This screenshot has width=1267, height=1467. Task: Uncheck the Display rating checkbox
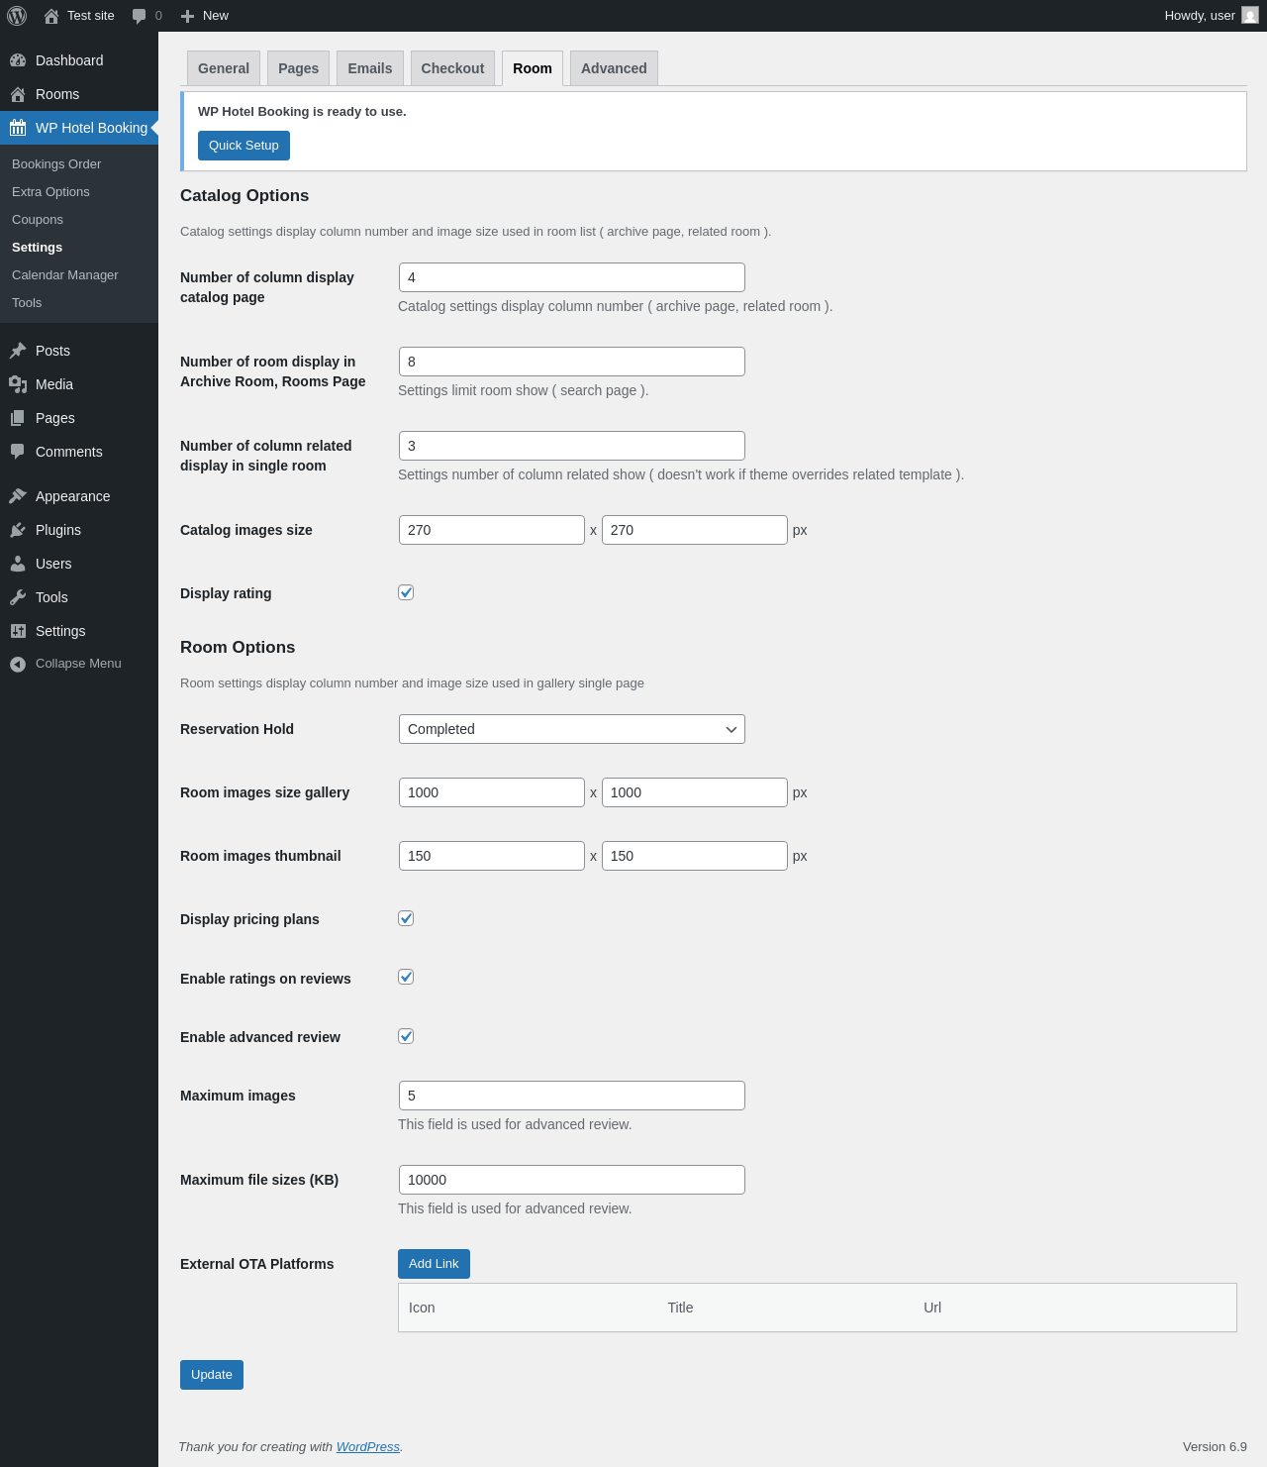[x=406, y=592]
